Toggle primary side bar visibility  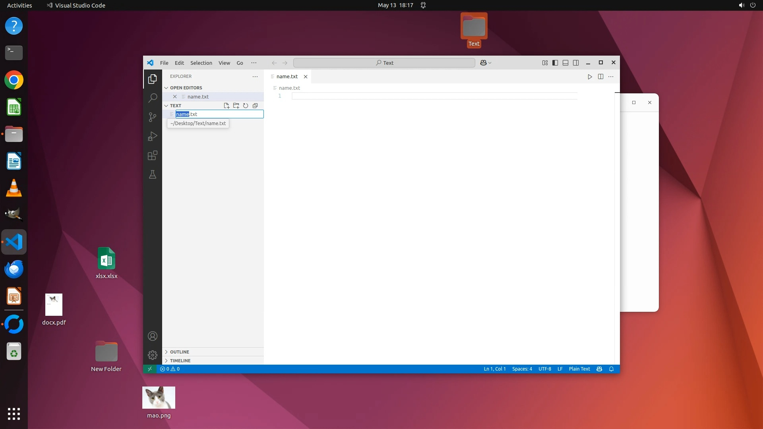pyautogui.click(x=555, y=63)
